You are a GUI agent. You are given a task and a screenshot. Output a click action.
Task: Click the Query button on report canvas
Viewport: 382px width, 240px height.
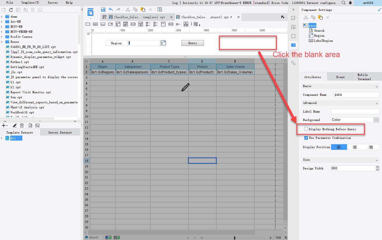click(192, 43)
